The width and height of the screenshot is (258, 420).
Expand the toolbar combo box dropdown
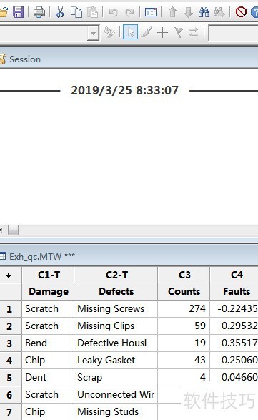tap(93, 33)
